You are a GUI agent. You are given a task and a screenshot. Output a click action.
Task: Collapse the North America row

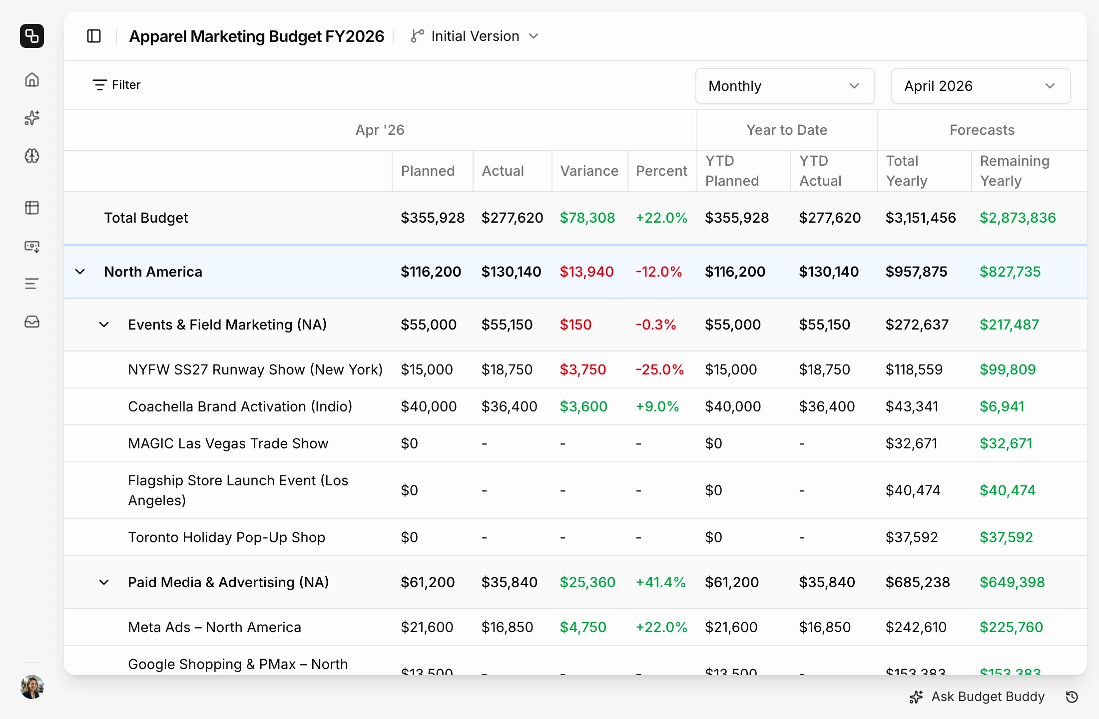(80, 272)
